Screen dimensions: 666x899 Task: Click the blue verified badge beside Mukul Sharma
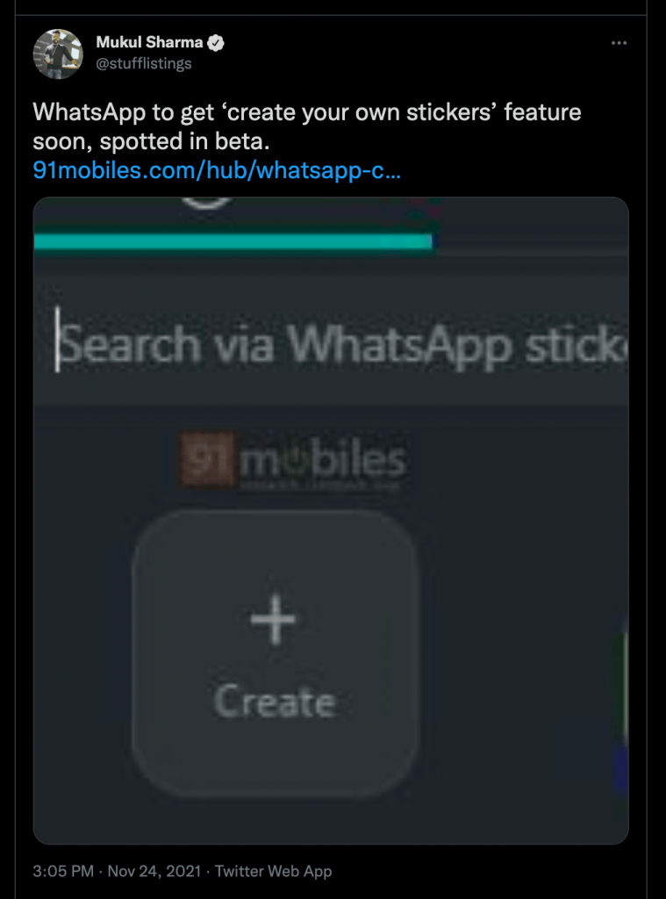point(216,42)
